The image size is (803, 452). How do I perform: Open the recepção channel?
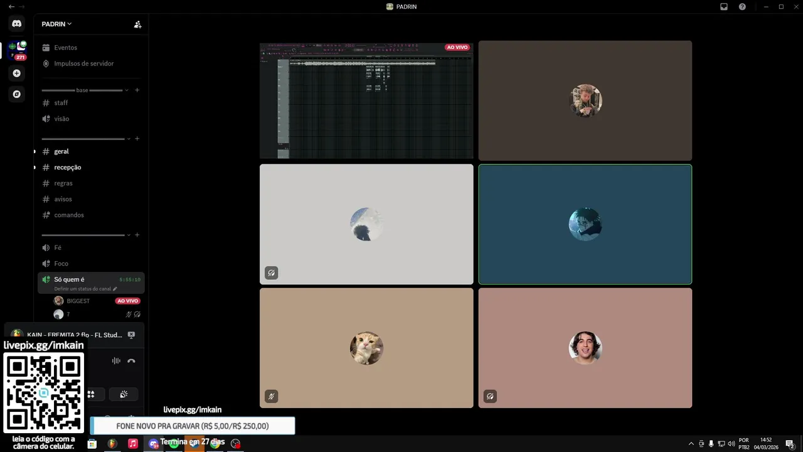[x=91, y=168]
